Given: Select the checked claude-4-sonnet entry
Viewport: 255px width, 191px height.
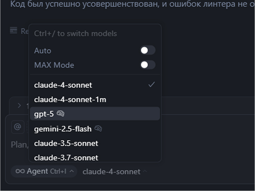Looking at the screenshot, I should click(63, 85).
